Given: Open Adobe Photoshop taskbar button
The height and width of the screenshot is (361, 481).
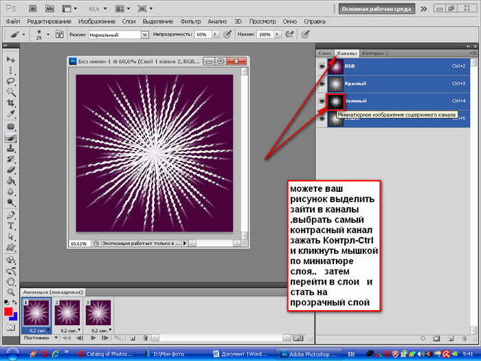Looking at the screenshot, I should tap(309, 354).
